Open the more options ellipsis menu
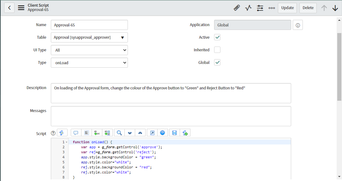 coord(271,8)
